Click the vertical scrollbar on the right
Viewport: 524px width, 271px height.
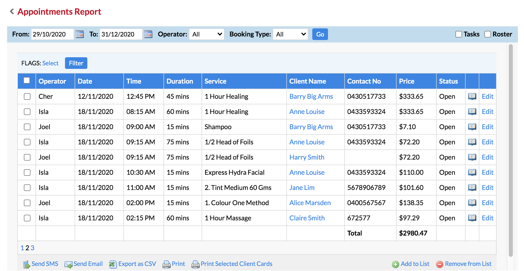pyautogui.click(x=511, y=150)
